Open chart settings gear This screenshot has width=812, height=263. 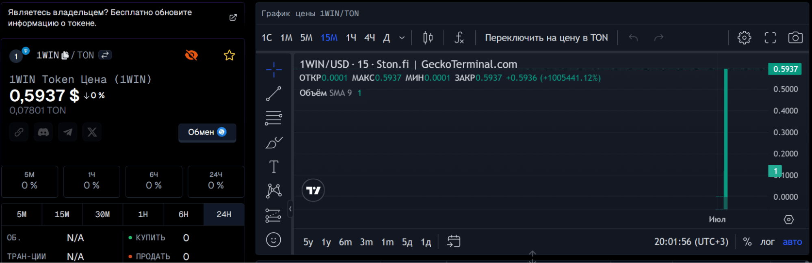744,38
